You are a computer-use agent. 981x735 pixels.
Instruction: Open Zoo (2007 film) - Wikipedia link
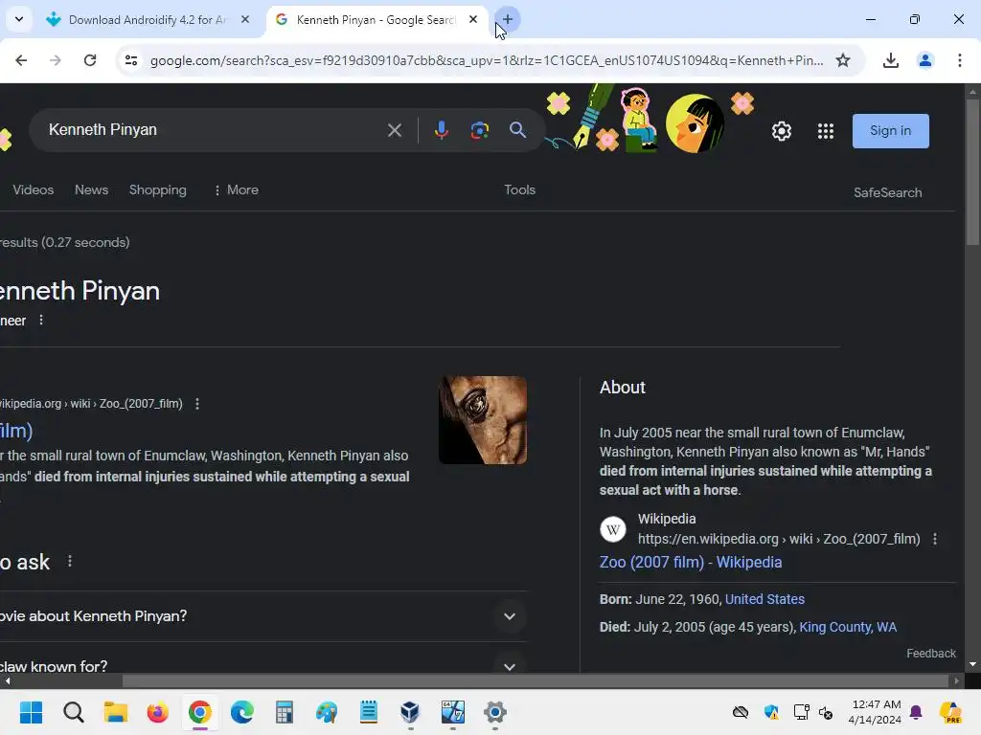pyautogui.click(x=690, y=563)
